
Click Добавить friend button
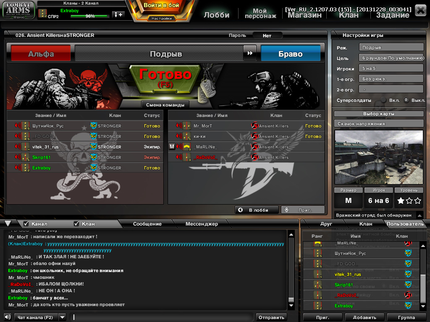(364, 317)
